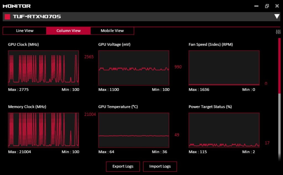
Task: Click the 'Min : 36' text
Action: 159,152
